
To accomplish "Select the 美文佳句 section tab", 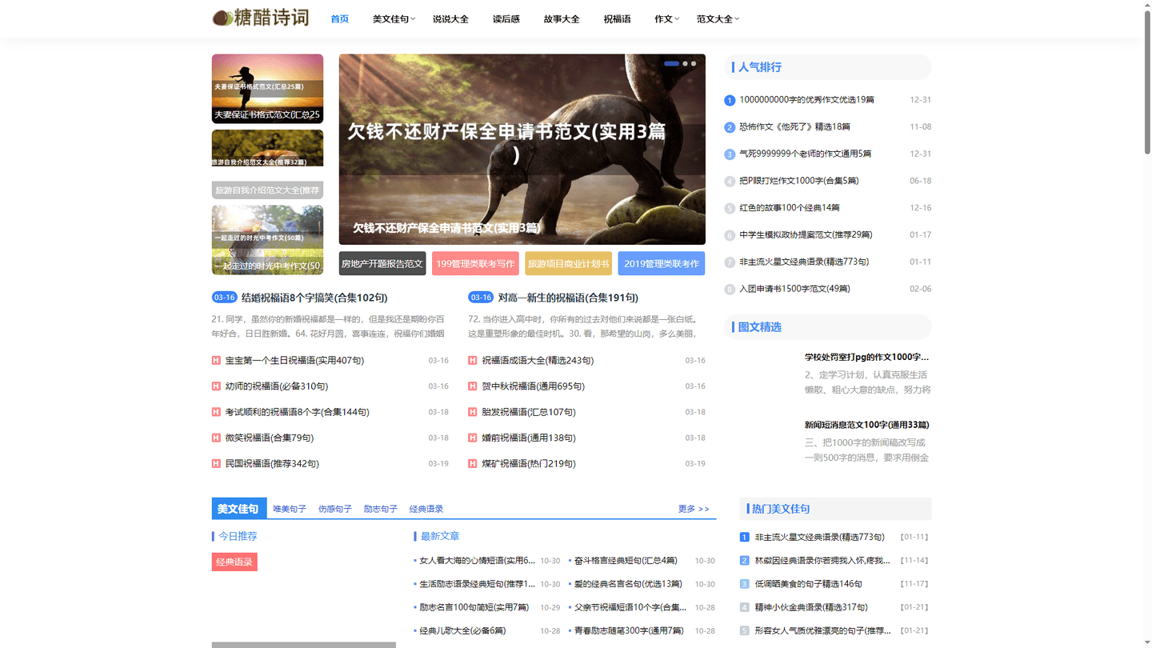I will point(238,509).
